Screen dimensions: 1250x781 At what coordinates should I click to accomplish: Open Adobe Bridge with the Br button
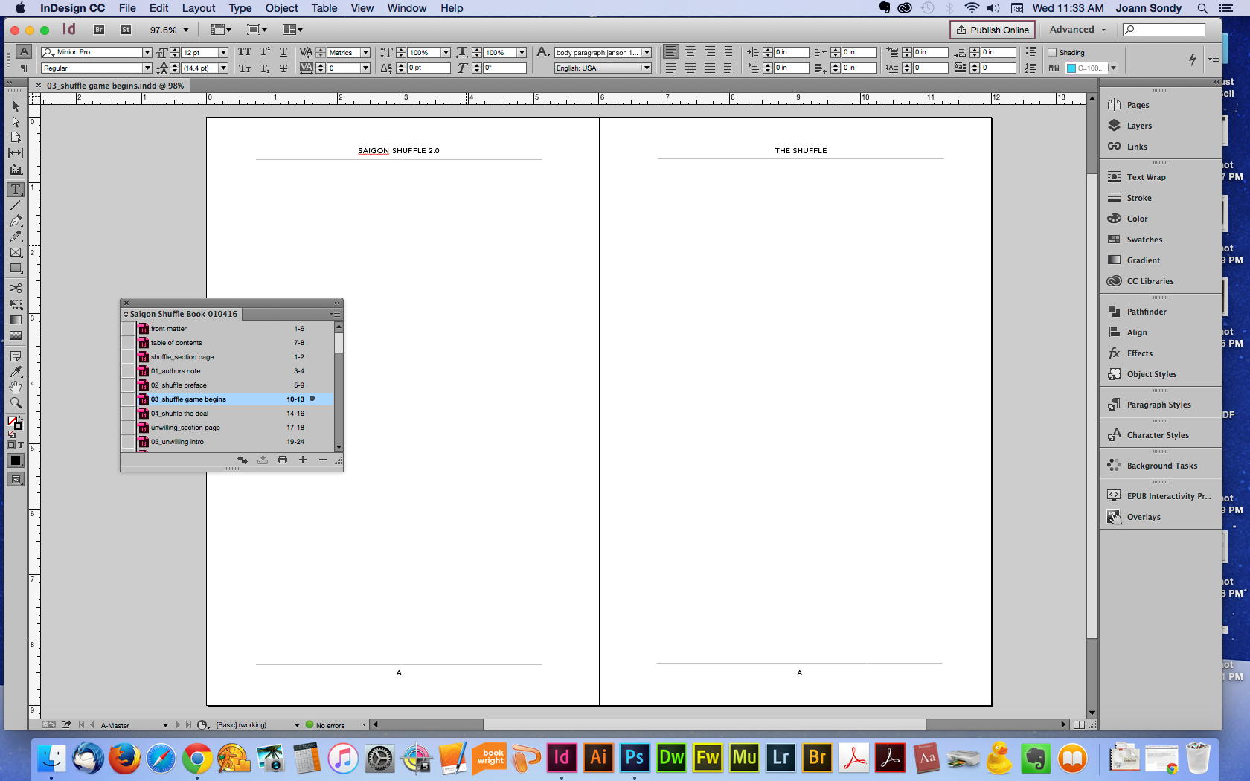99,30
